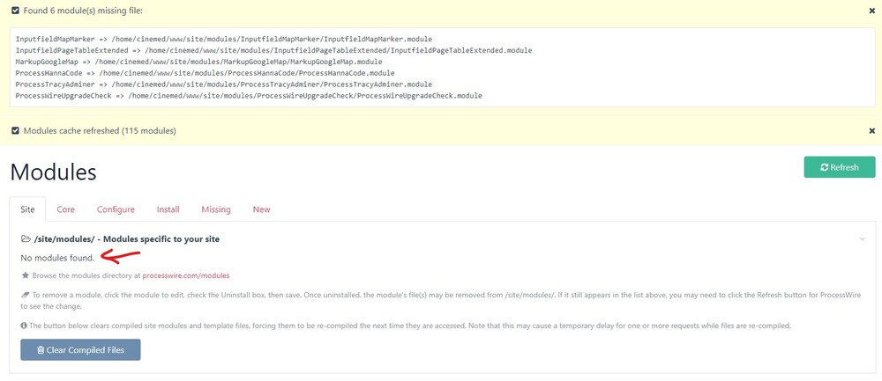Go to the Install tab

click(168, 209)
